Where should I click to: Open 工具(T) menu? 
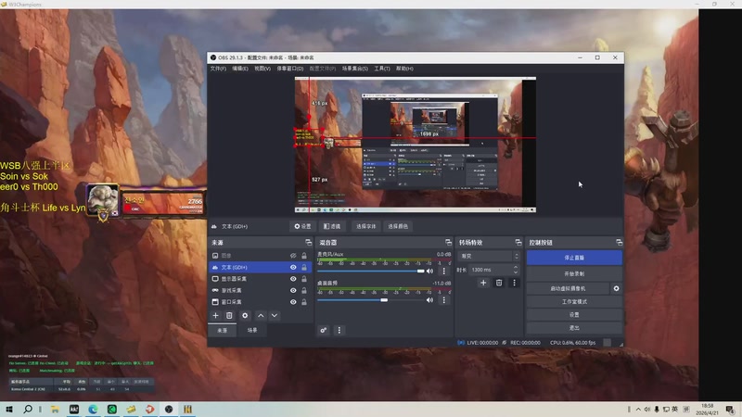point(382,69)
